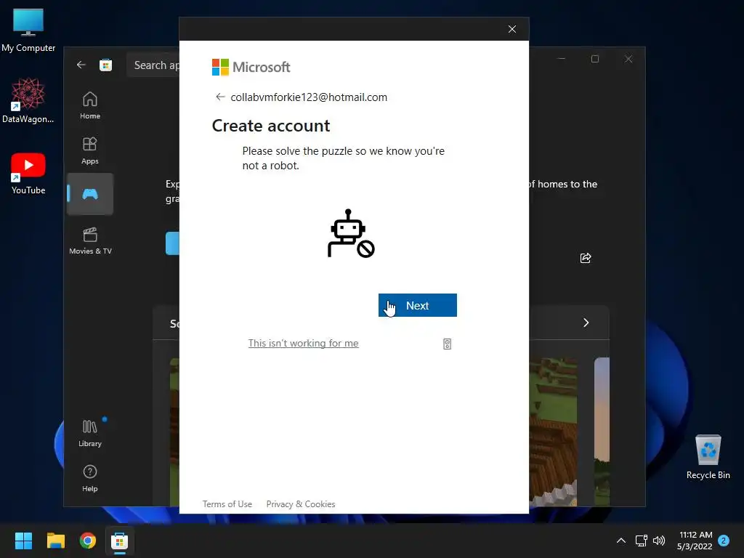Open the Privacy & Cookies link
This screenshot has height=558, width=744.
click(301, 504)
